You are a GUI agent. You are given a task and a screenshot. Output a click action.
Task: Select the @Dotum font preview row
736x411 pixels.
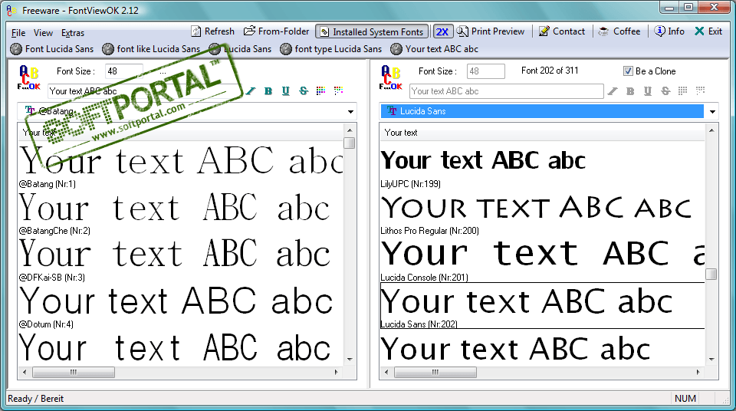(x=181, y=306)
